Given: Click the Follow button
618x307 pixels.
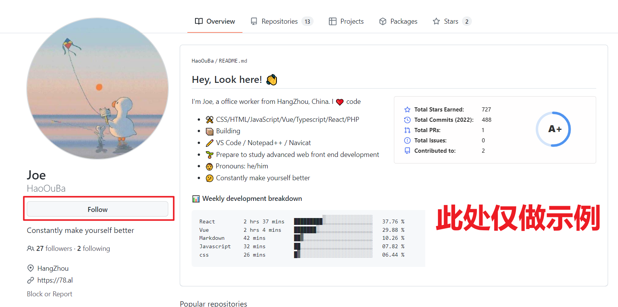Looking at the screenshot, I should click(x=98, y=209).
